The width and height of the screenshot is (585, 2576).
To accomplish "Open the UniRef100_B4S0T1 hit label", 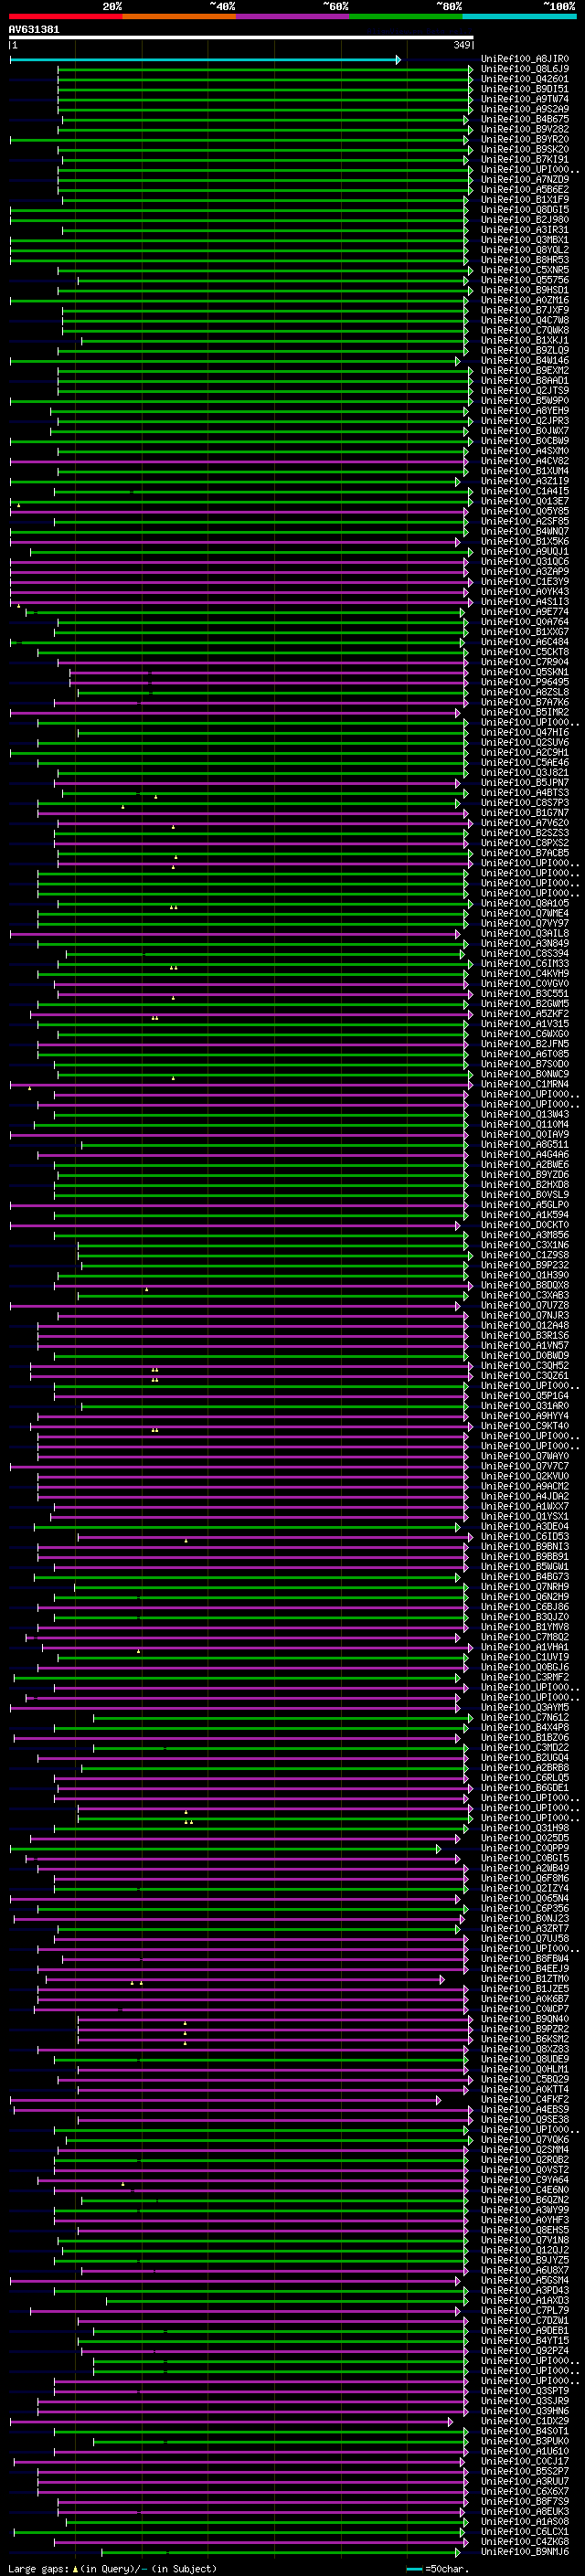I will tap(524, 2431).
